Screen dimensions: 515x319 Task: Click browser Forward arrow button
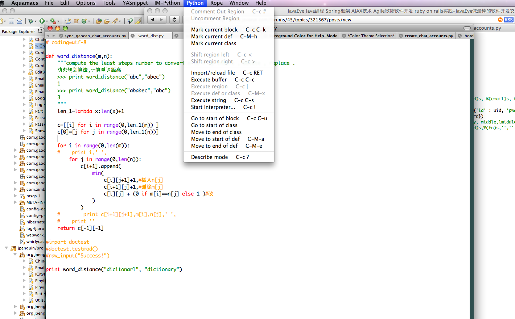162,20
